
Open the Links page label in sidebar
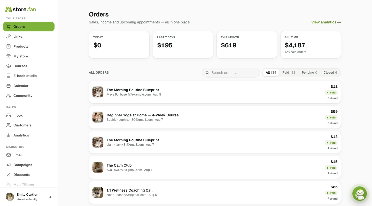pos(18,36)
